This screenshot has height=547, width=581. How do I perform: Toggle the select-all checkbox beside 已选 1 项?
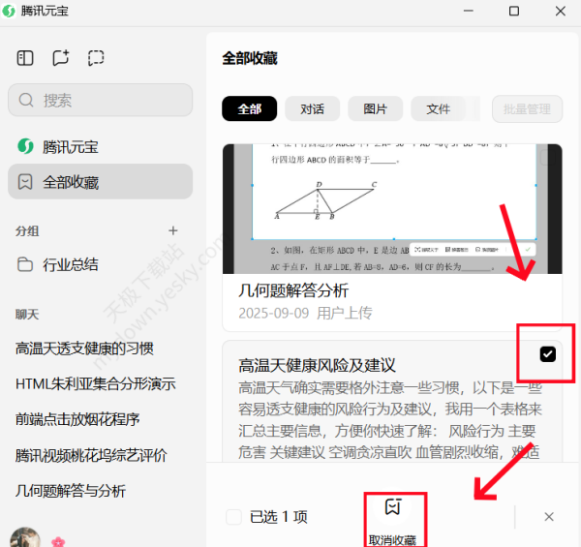(233, 517)
